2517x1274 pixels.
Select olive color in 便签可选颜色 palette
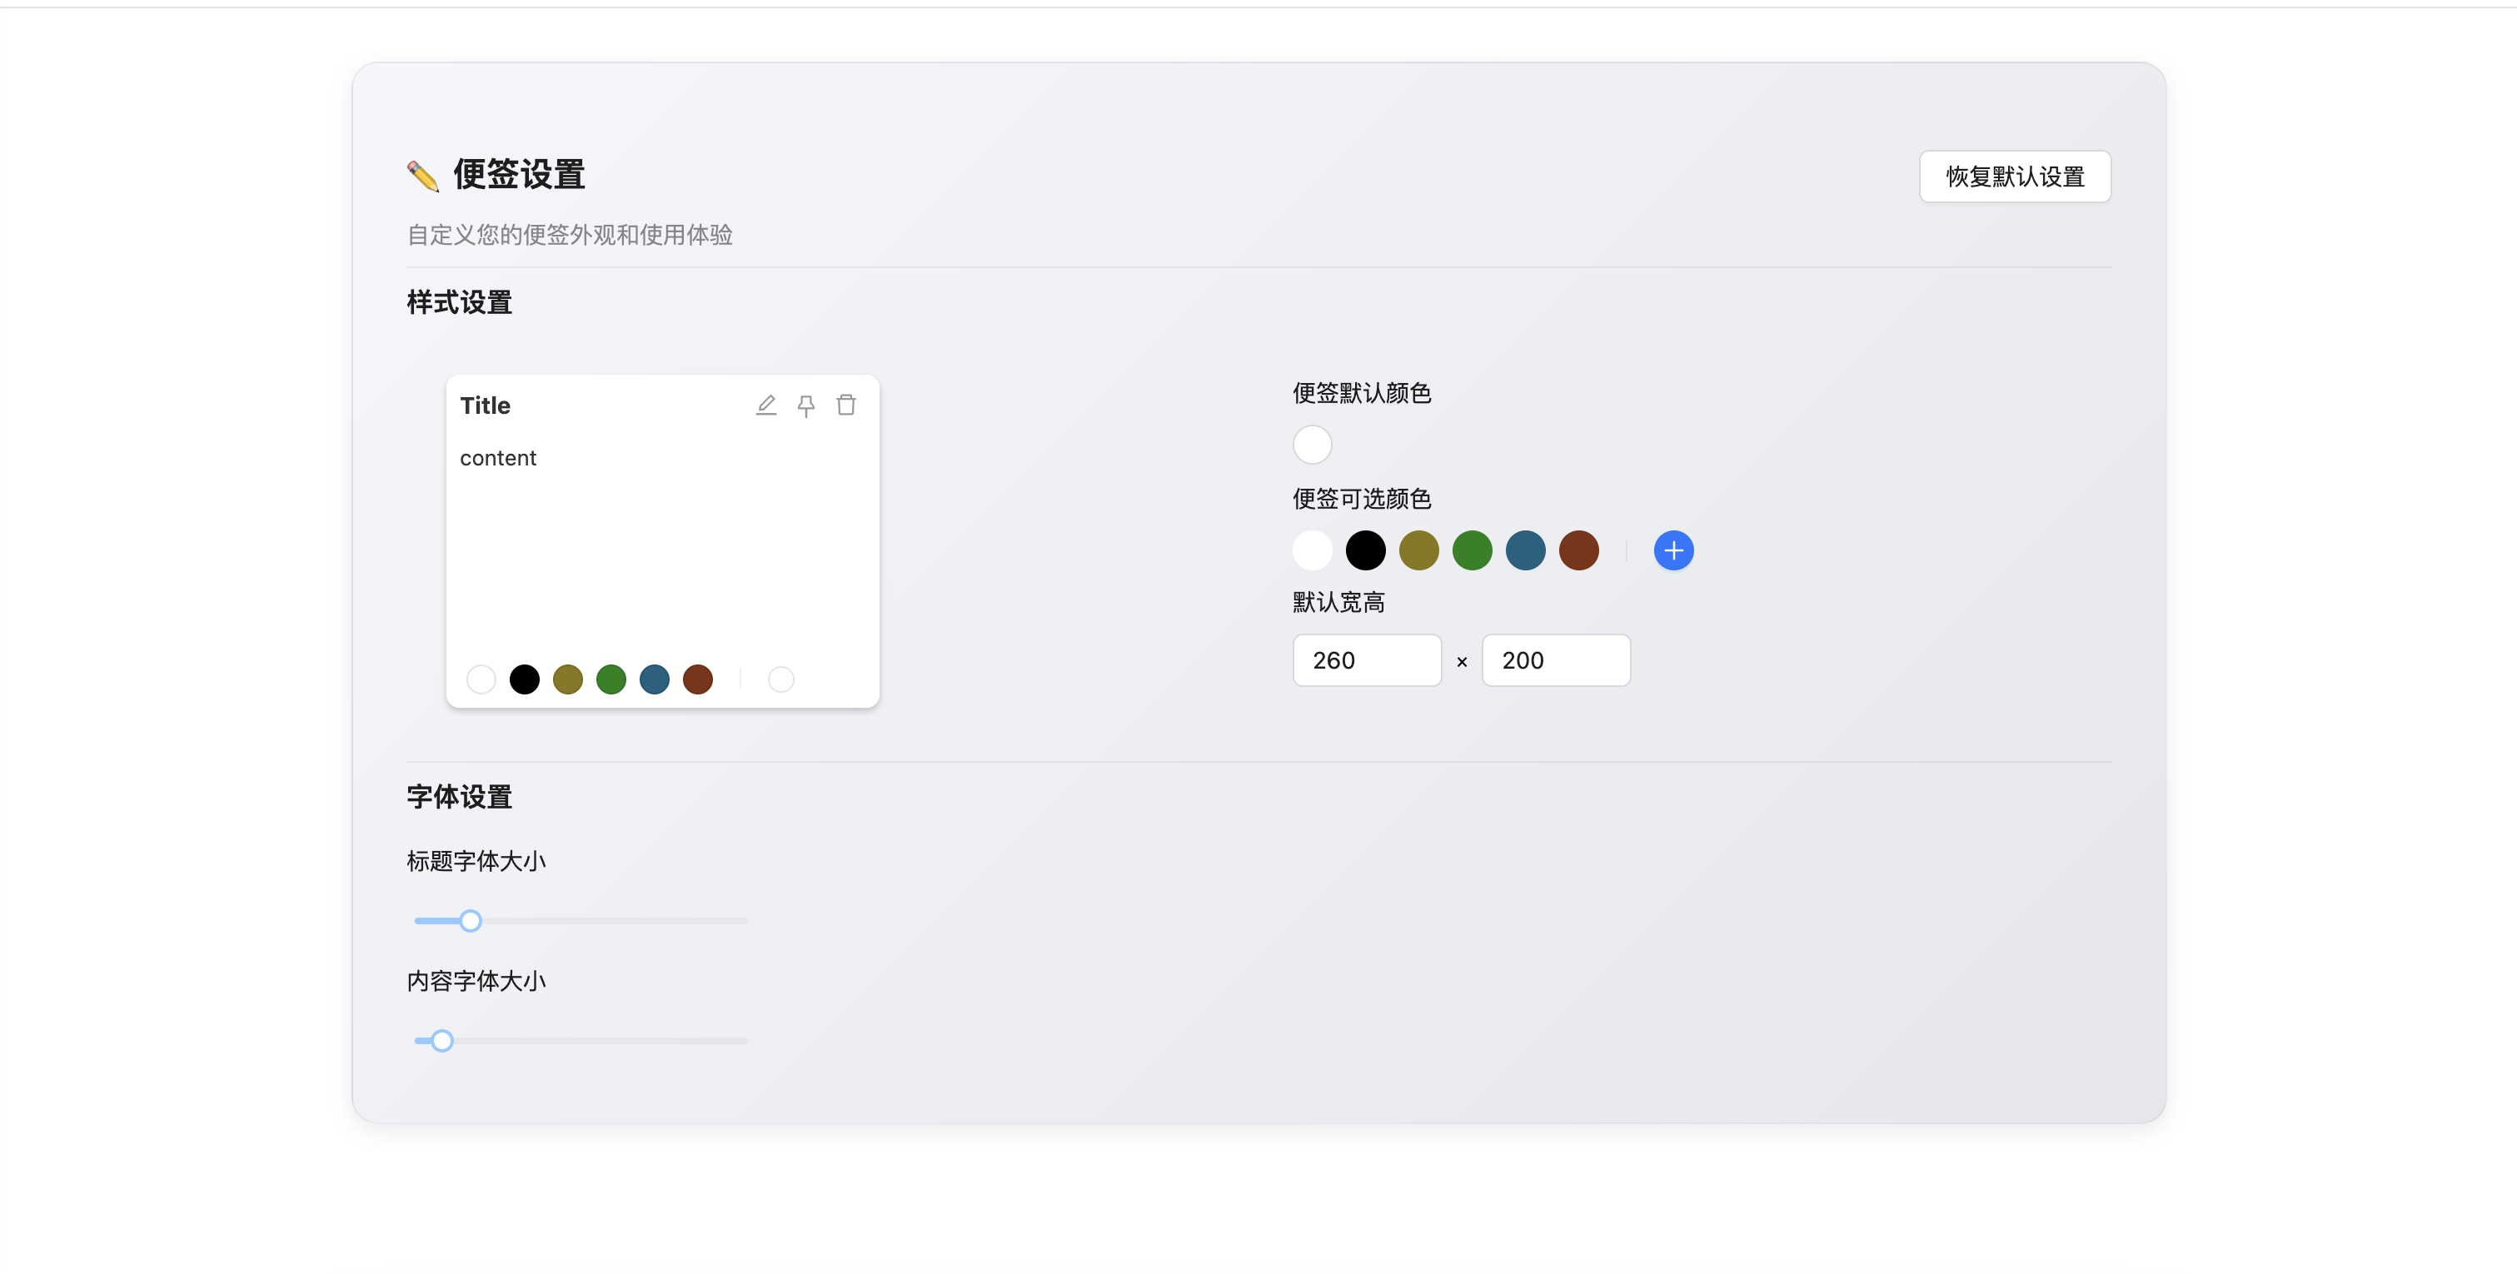1418,551
